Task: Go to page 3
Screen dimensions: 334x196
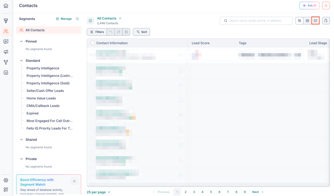Action: (194, 192)
